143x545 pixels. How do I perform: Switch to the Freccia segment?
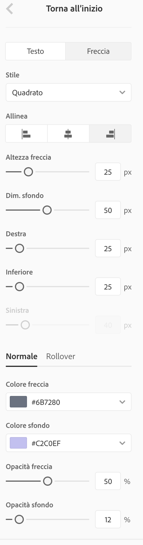coord(98,51)
